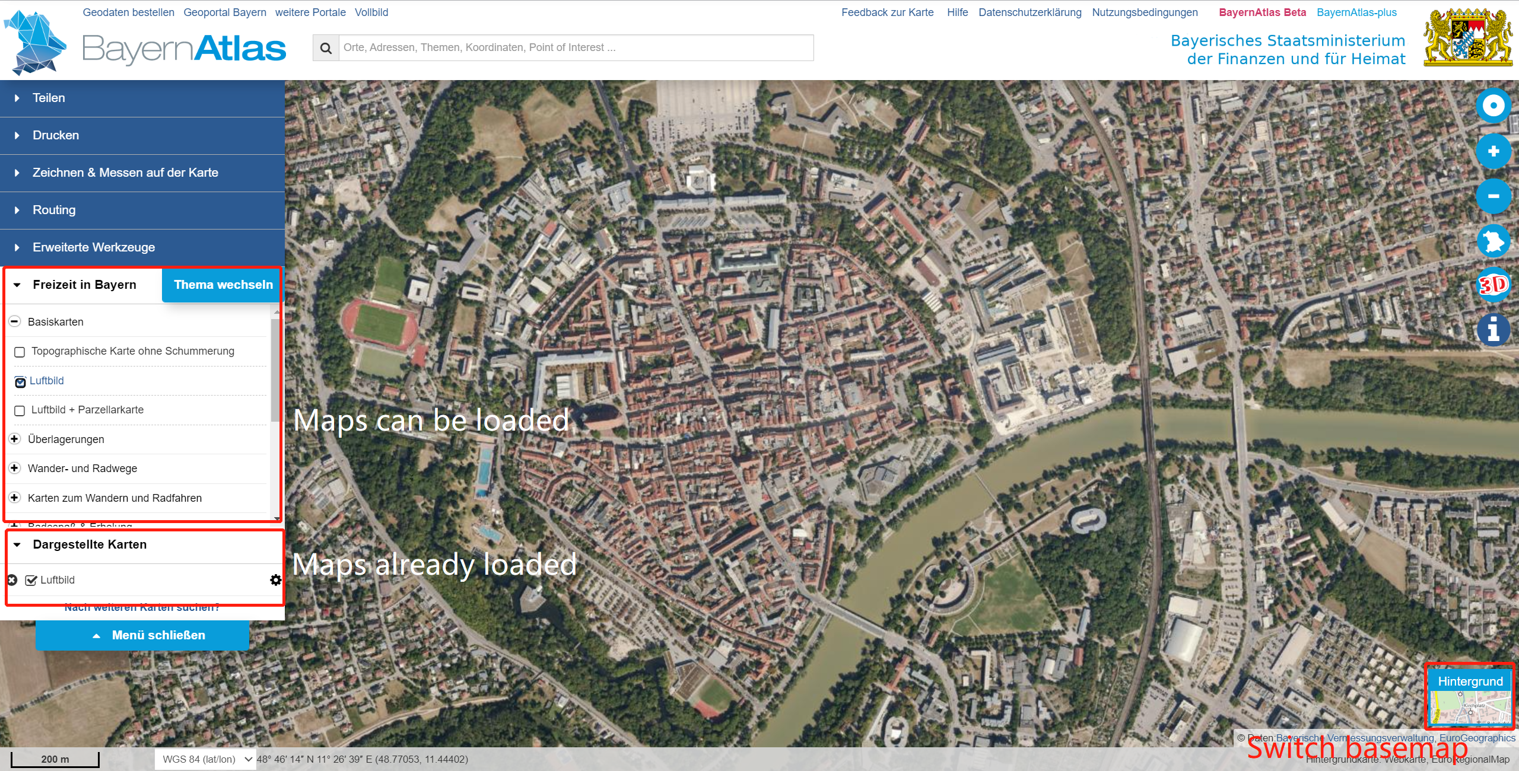Image resolution: width=1519 pixels, height=771 pixels.
Task: Zoom out with the minus button
Action: tap(1493, 196)
